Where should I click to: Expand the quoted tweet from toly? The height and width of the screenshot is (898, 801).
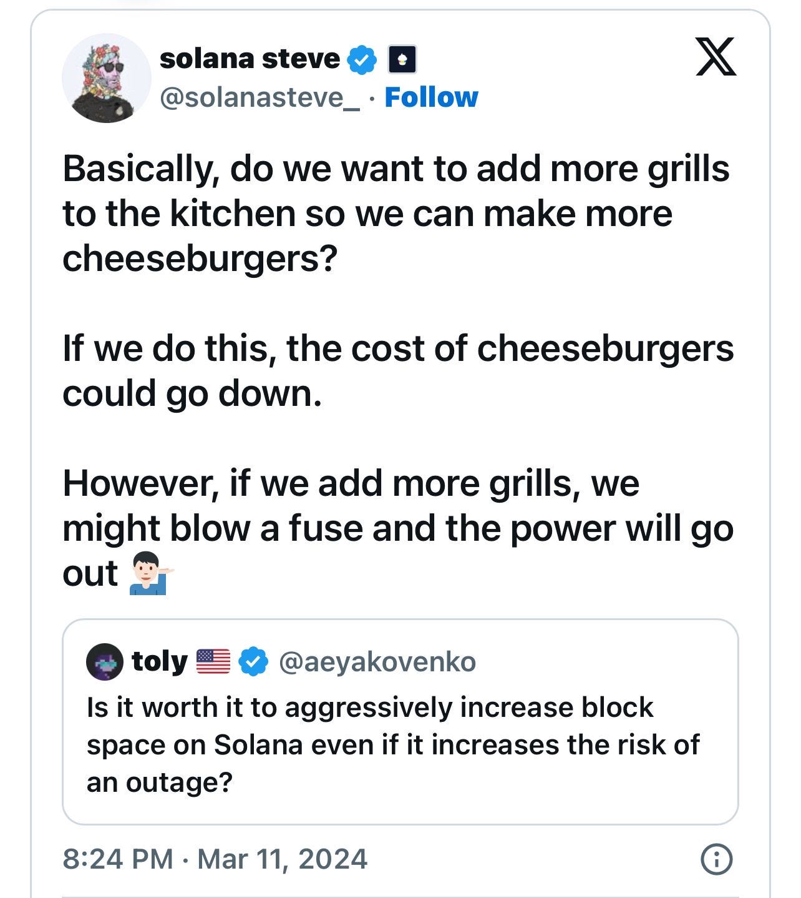[399, 724]
